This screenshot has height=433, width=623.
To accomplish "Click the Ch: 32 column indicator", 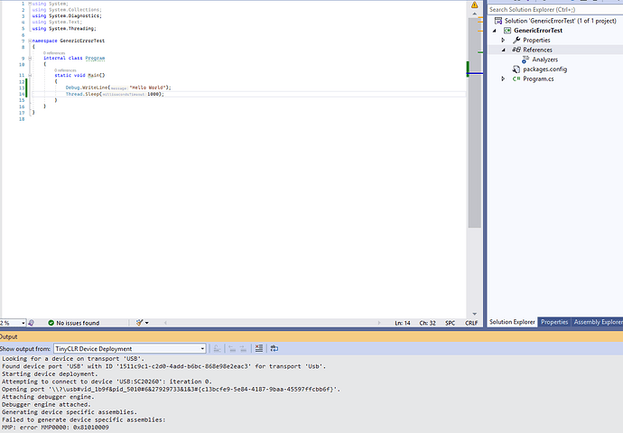I will pos(427,323).
